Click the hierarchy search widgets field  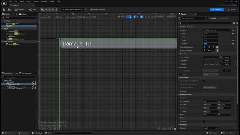click(19, 77)
